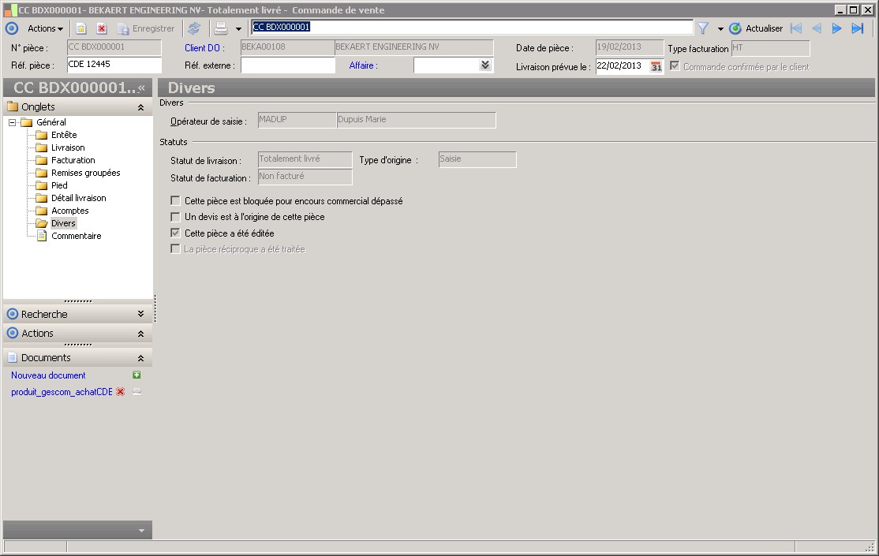
Task: Open the Pied tree item
Action: pos(59,185)
